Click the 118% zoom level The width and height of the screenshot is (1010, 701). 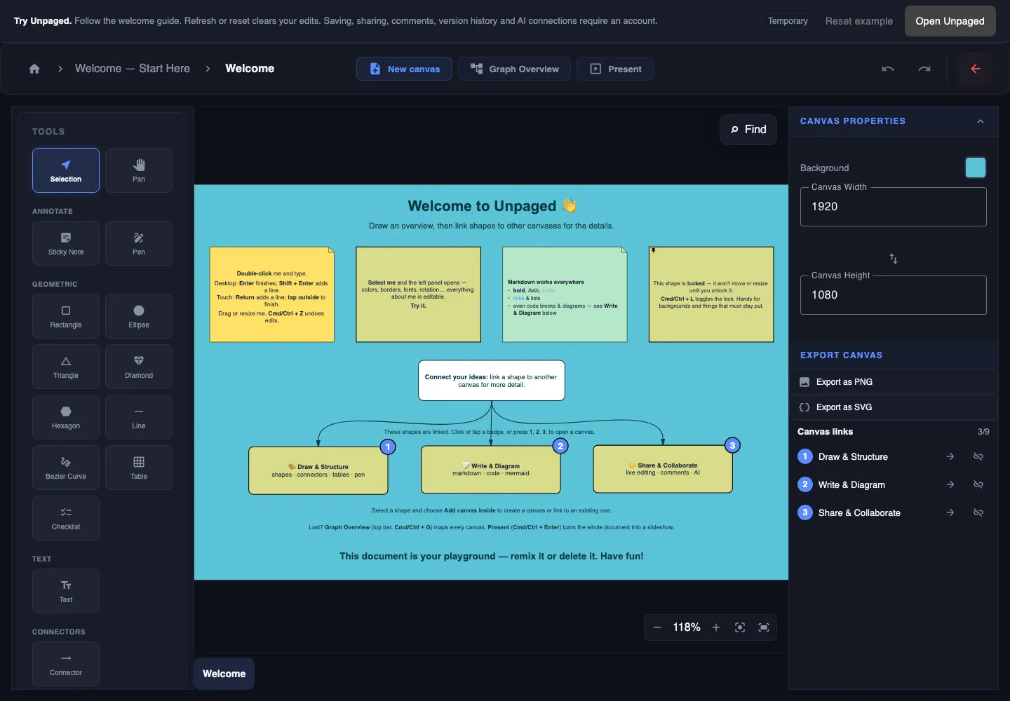(687, 627)
